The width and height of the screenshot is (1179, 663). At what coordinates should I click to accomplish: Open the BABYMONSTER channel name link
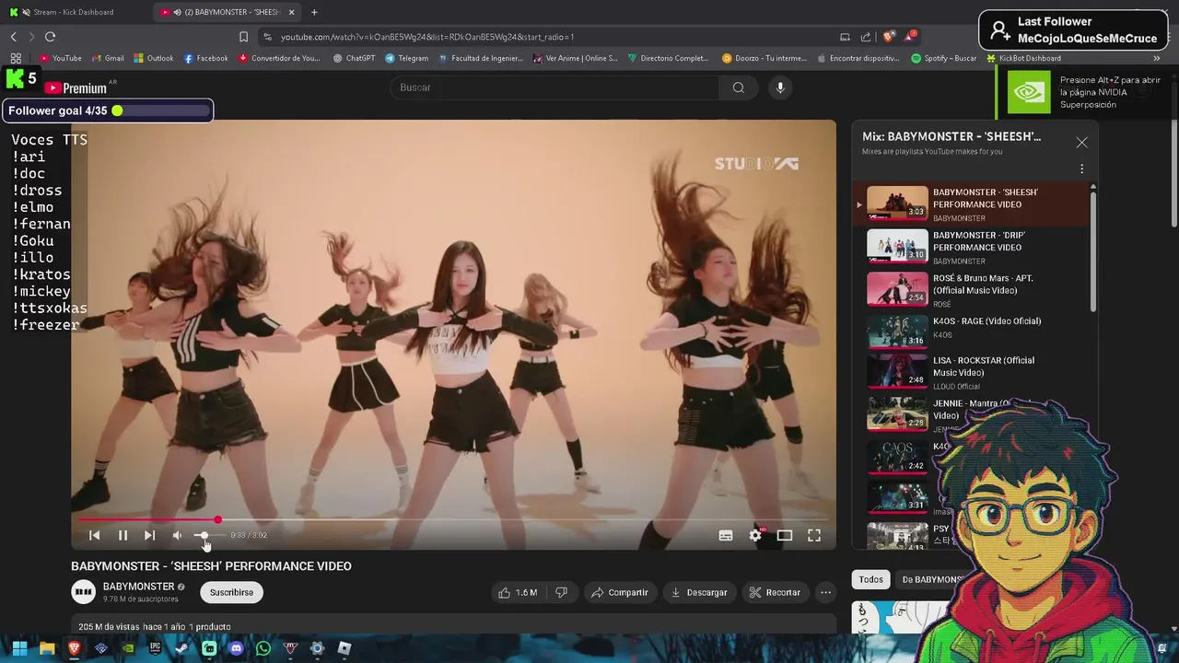[x=138, y=587]
